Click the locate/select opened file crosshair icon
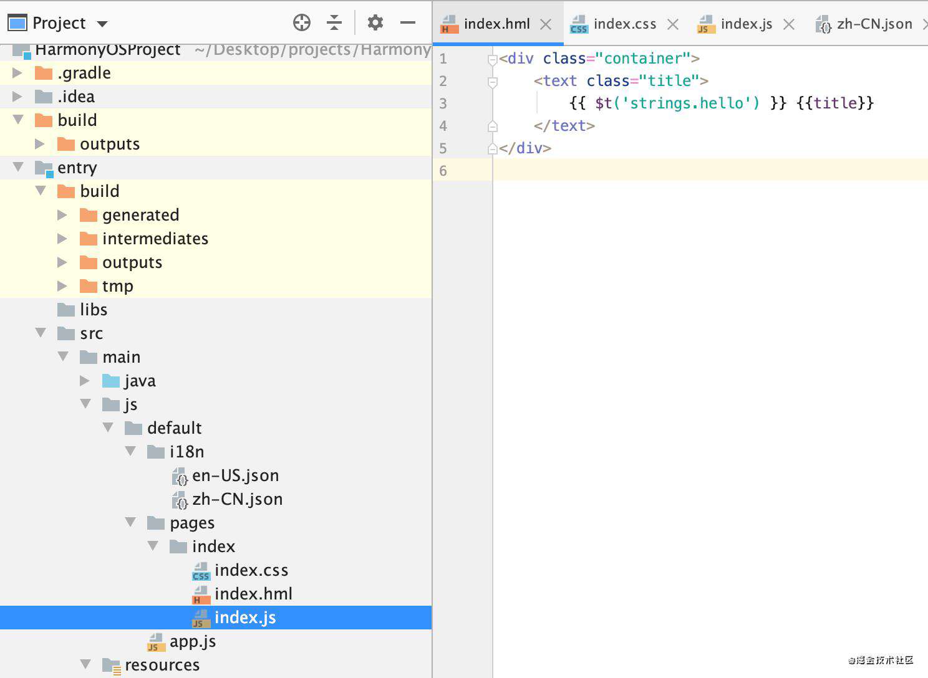928x678 pixels. tap(302, 23)
